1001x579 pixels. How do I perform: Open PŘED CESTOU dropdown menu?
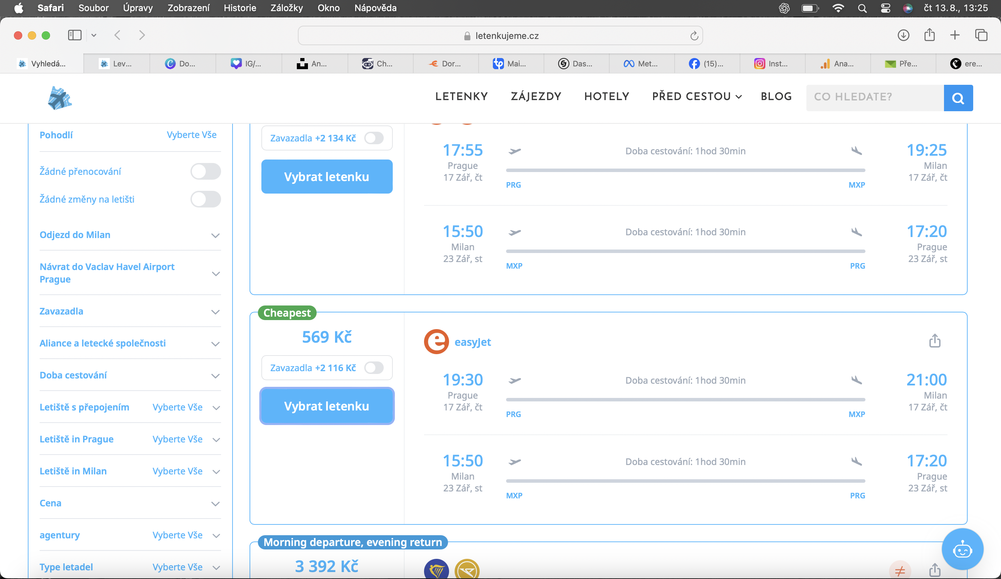point(697,97)
